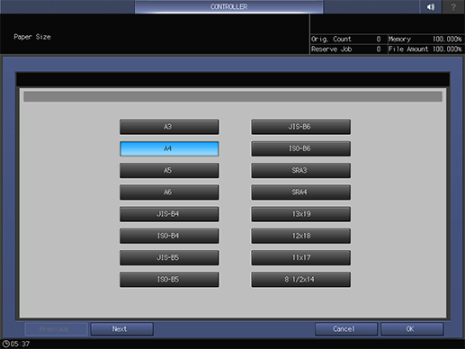Switch to the CONTROLLER tab
This screenshot has width=465, height=349.
(x=228, y=6)
